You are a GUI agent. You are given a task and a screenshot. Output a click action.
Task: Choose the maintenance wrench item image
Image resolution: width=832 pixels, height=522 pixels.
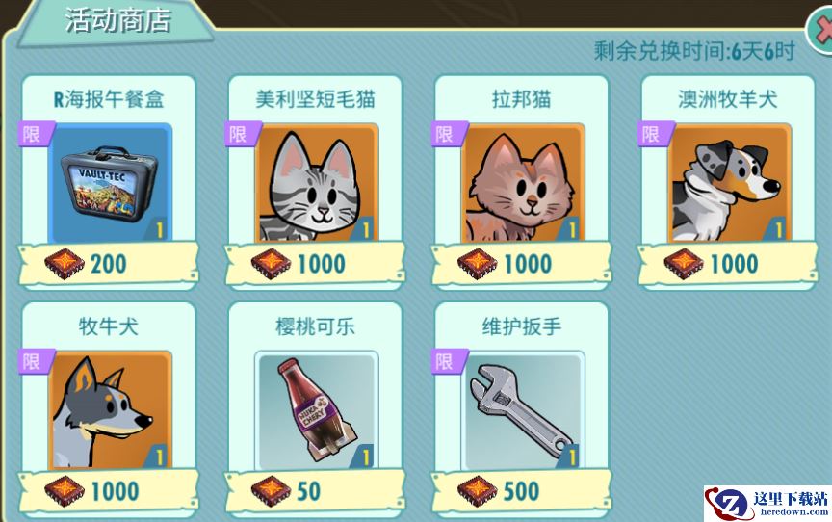click(523, 410)
